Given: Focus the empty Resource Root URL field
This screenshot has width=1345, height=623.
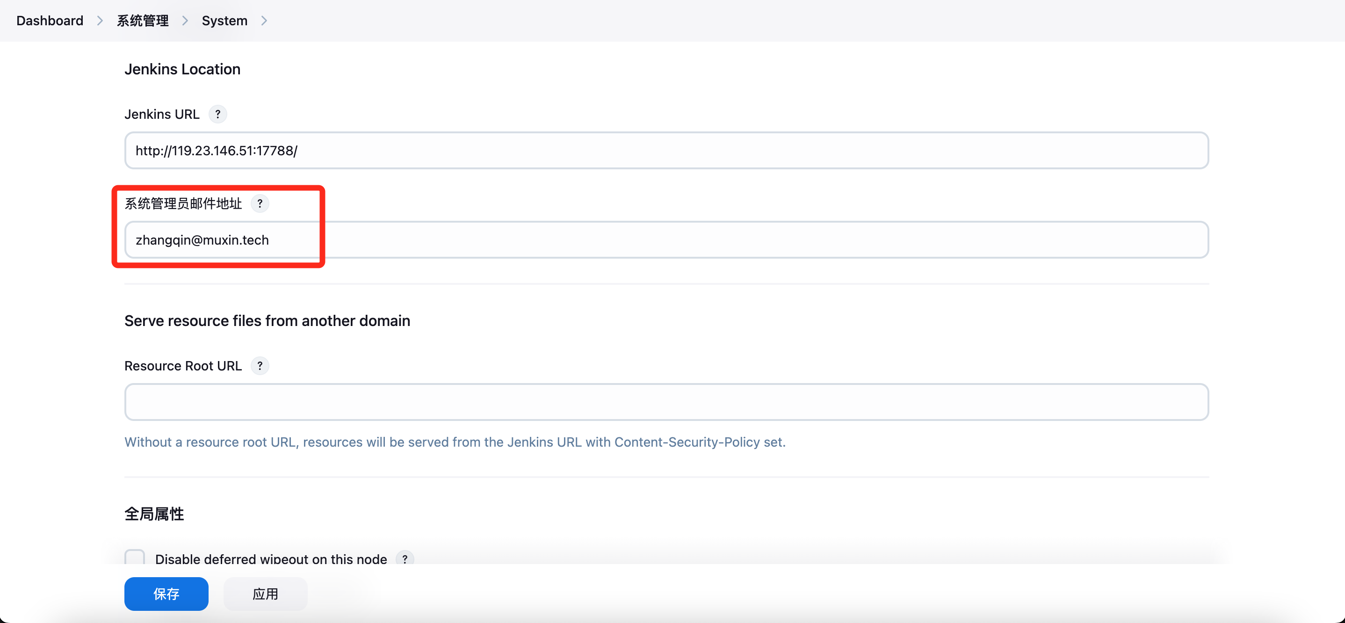Looking at the screenshot, I should 666,402.
